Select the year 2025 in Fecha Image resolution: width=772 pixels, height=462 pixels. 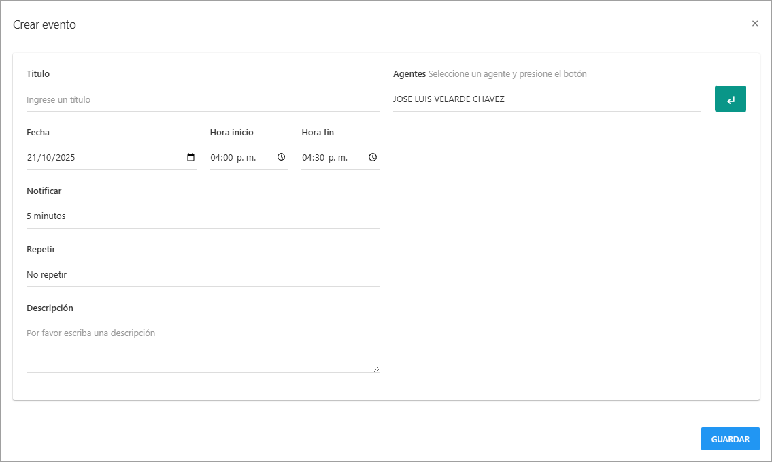pos(65,158)
